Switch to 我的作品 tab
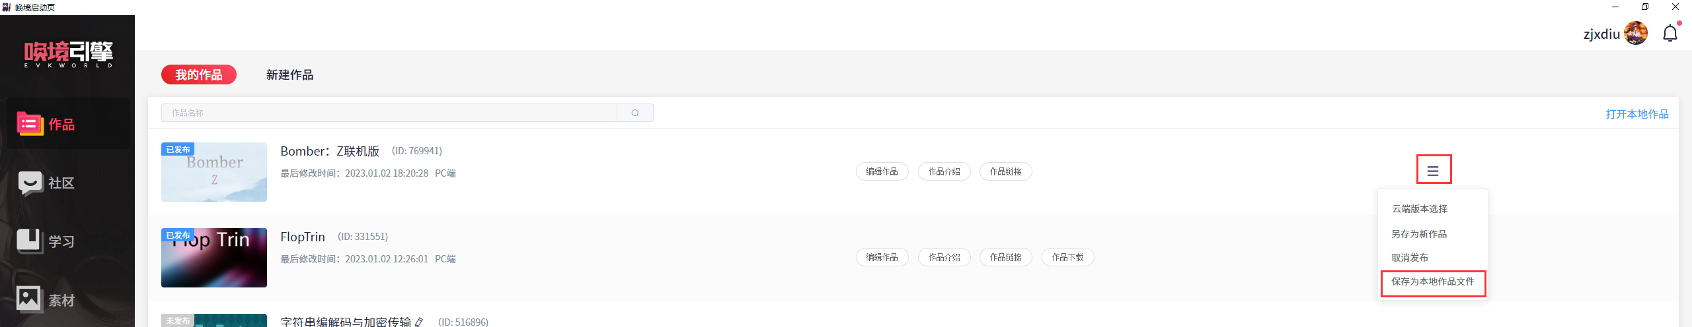Image resolution: width=1692 pixels, height=327 pixels. [x=199, y=74]
